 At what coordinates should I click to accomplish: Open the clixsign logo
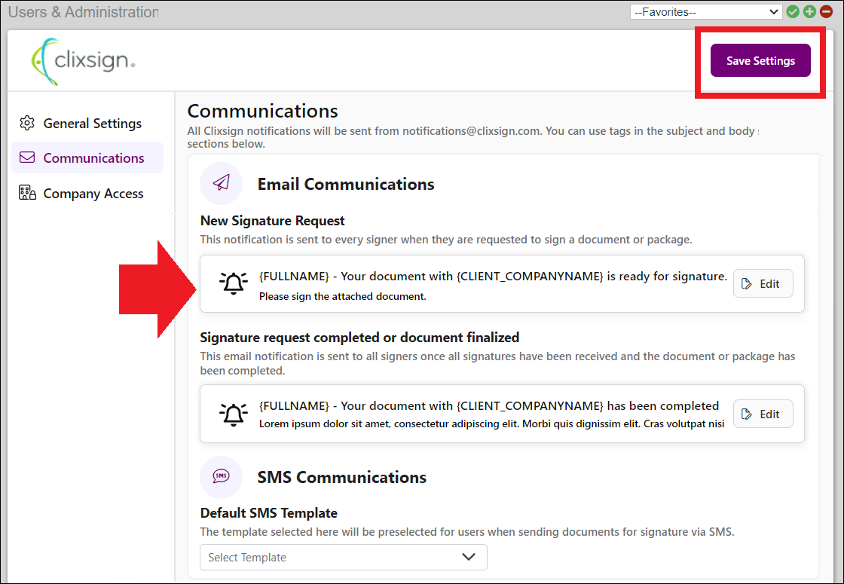(84, 60)
